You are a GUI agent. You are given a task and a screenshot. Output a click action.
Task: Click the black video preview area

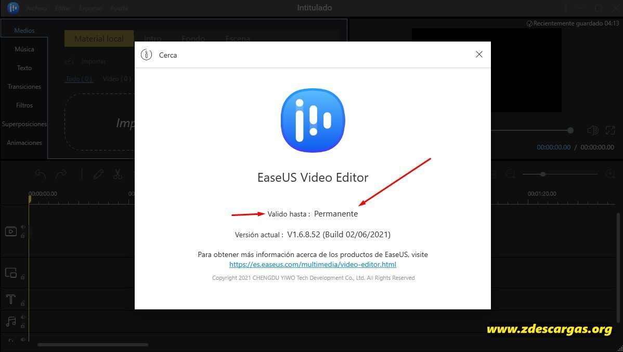pyautogui.click(x=486, y=70)
